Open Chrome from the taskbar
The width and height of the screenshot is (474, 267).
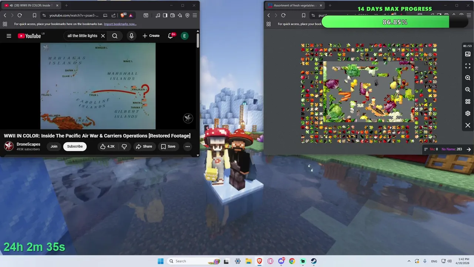click(292, 261)
